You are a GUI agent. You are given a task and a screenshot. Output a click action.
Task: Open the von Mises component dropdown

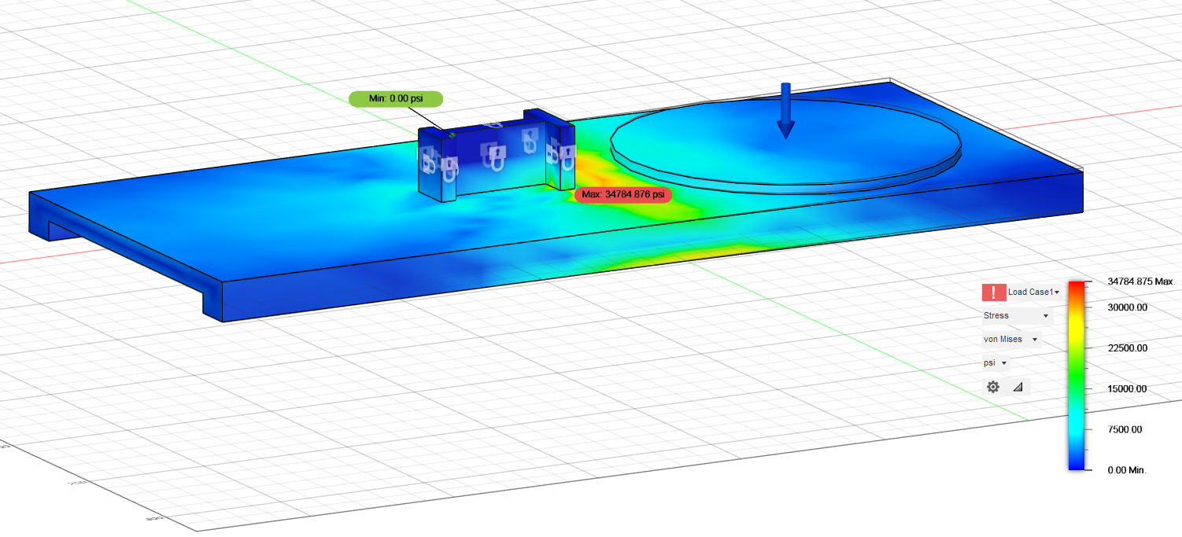coord(1012,339)
